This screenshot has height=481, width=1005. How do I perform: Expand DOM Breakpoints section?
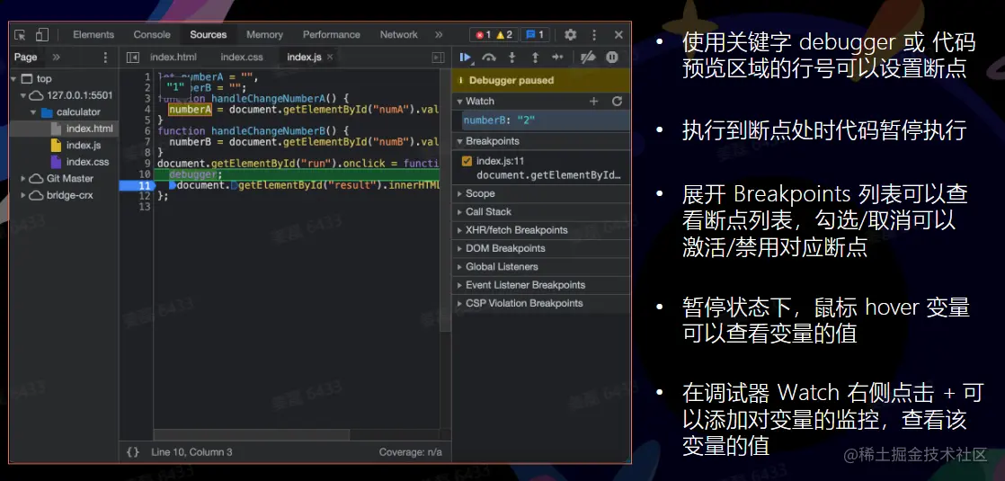point(505,248)
